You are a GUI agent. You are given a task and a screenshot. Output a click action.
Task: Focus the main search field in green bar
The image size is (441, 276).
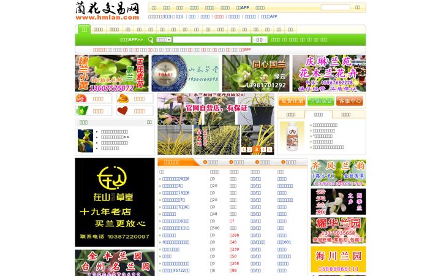[x=212, y=40]
